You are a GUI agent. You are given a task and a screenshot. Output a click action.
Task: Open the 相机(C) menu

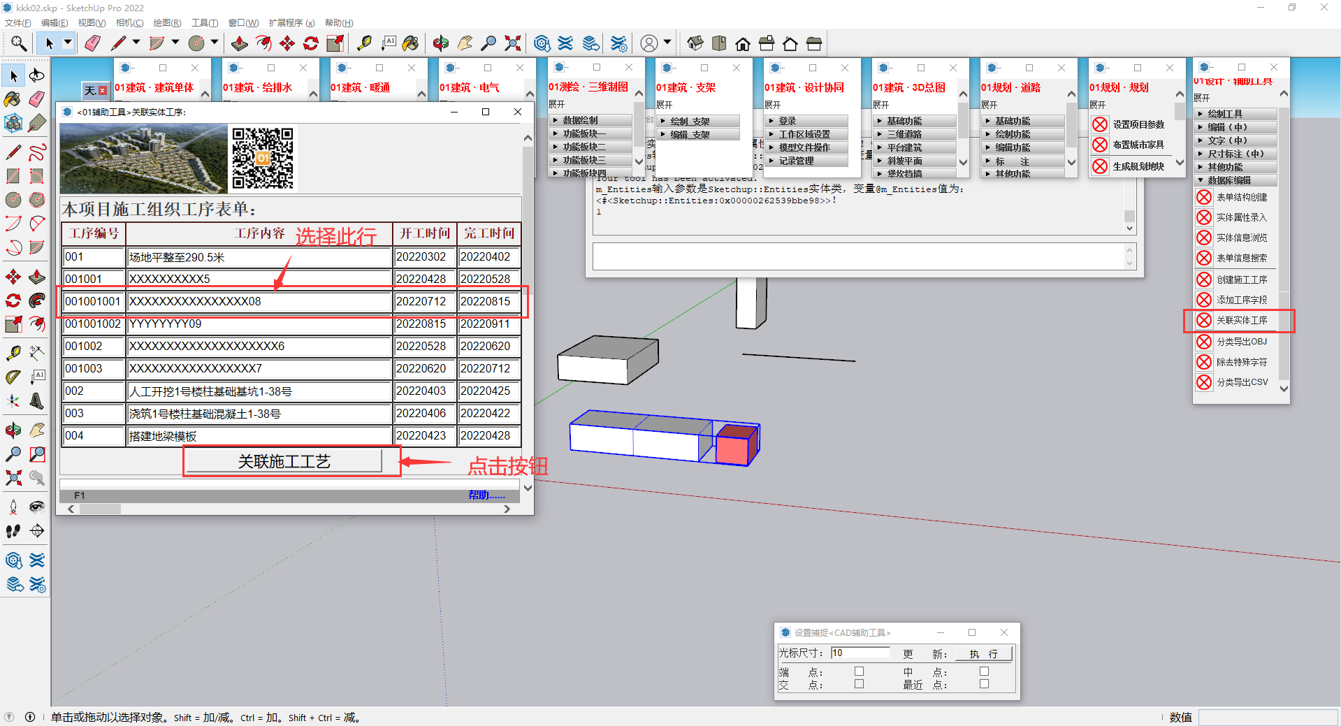pyautogui.click(x=129, y=23)
